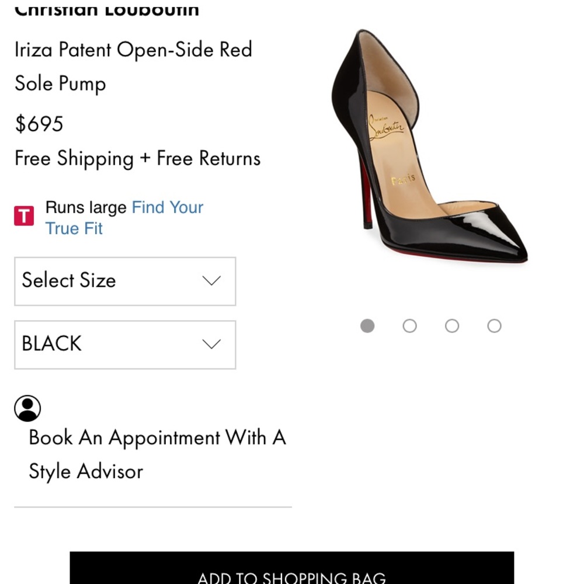This screenshot has width=584, height=584.
Task: Open the size selector to view available sizes
Action: (x=124, y=281)
